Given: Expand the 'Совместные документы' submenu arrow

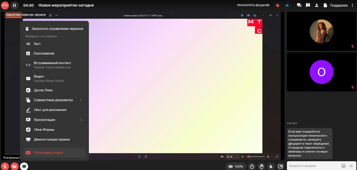Looking at the screenshot, I should [81, 100].
